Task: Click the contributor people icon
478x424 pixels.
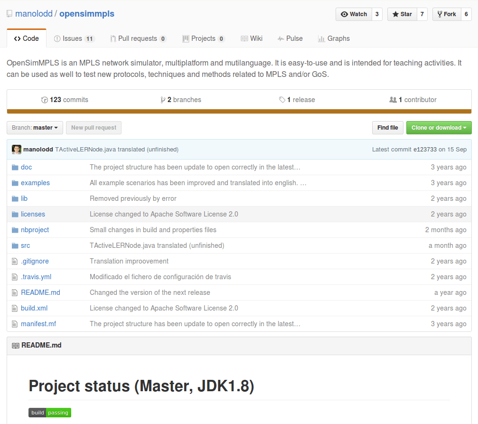Action: pyautogui.click(x=393, y=100)
